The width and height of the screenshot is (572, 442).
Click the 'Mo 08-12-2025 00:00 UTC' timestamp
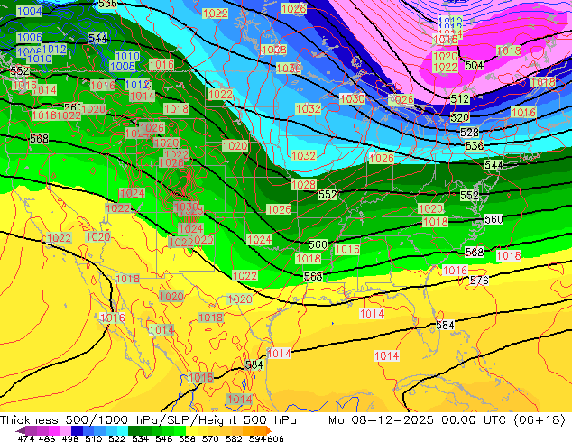418,420
